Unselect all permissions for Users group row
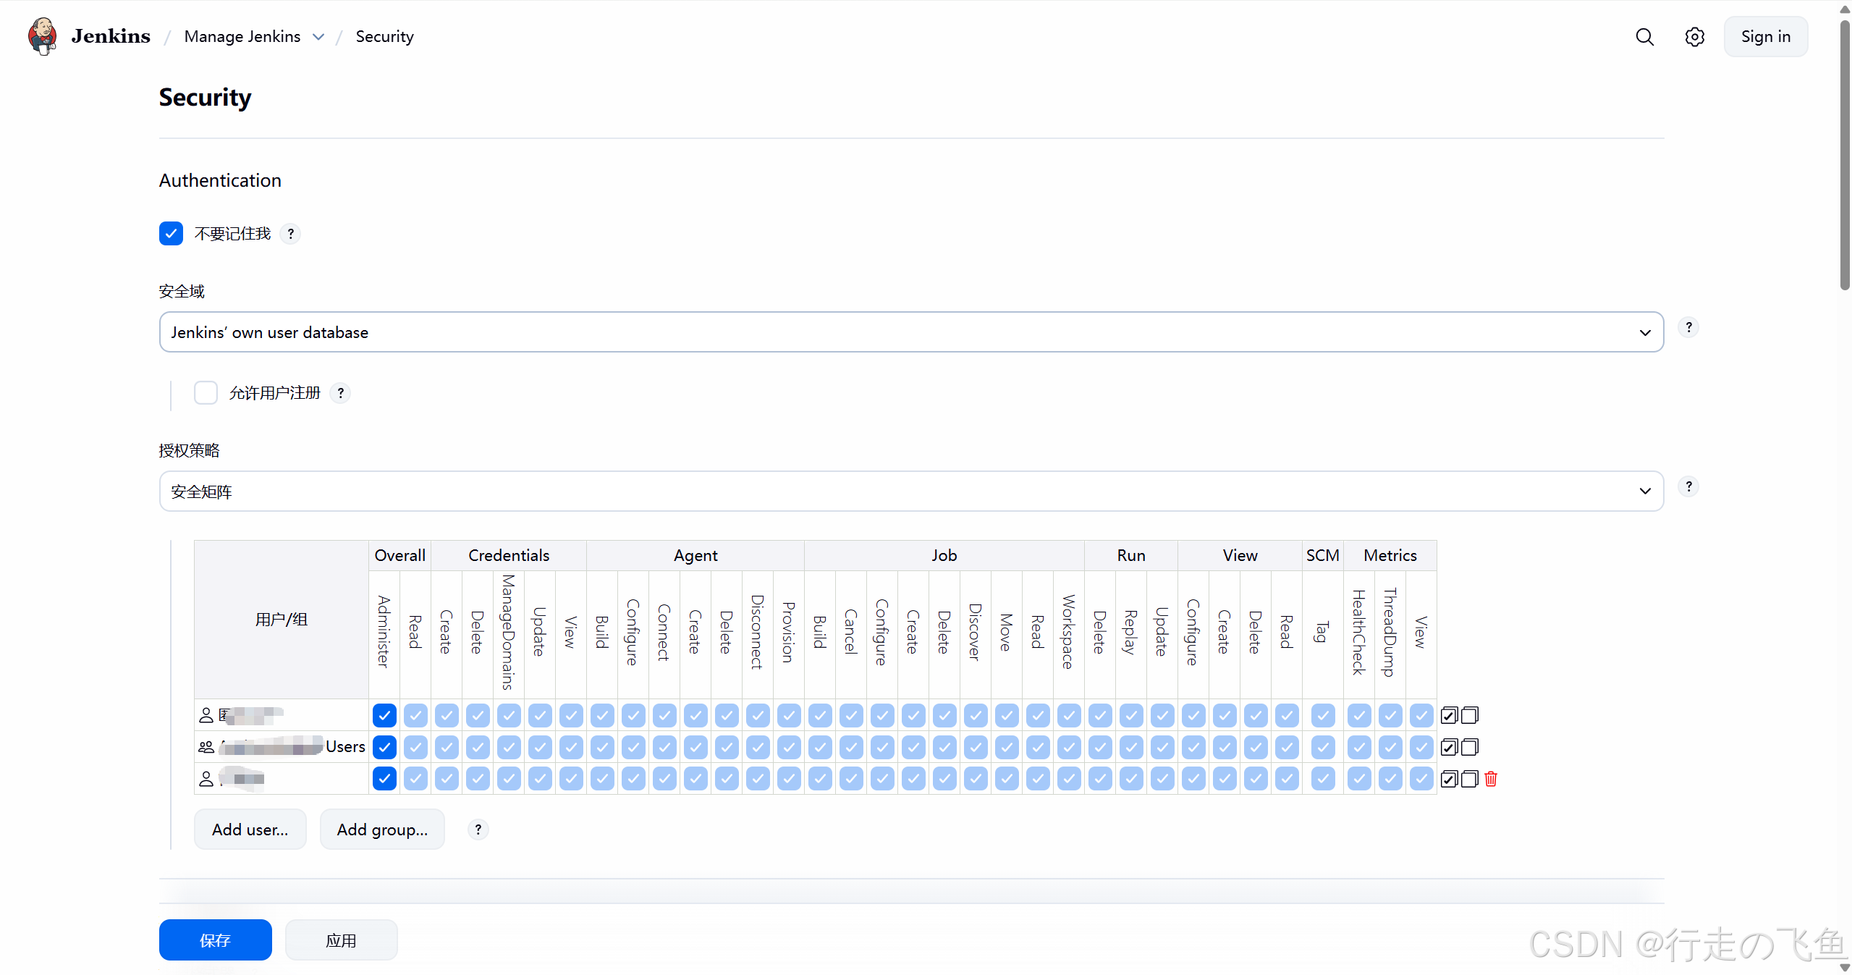1852x975 pixels. (x=1469, y=747)
